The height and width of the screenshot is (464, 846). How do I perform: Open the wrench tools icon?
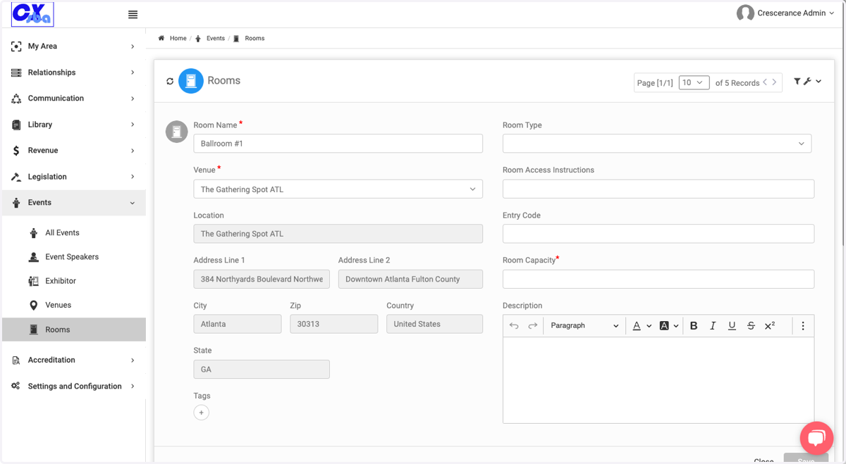[808, 82]
